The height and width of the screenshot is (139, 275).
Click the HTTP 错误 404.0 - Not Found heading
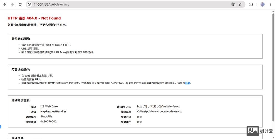click(34, 18)
